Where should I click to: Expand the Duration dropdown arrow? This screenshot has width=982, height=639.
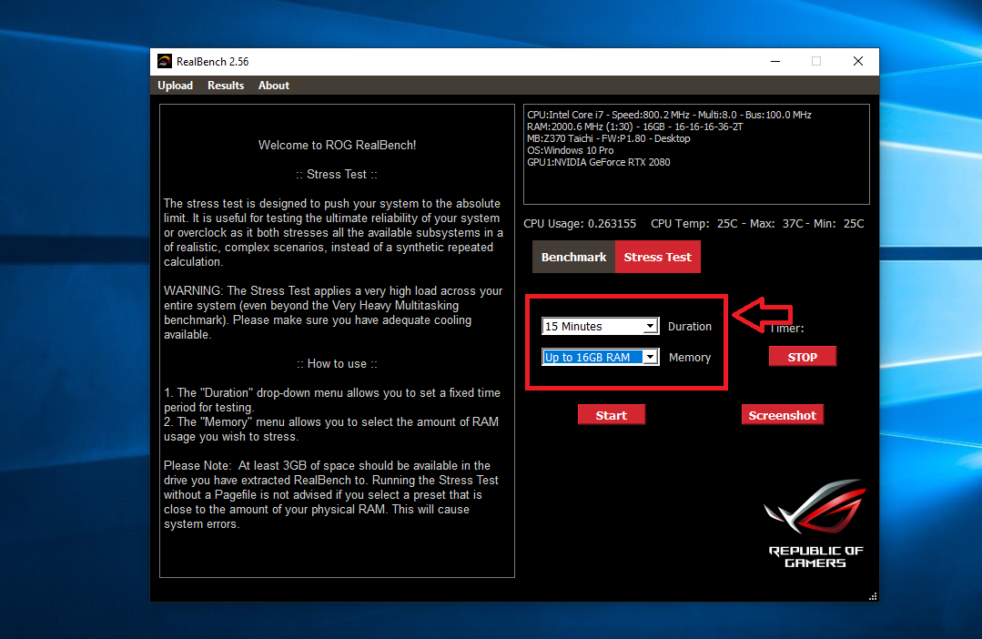[x=650, y=327]
